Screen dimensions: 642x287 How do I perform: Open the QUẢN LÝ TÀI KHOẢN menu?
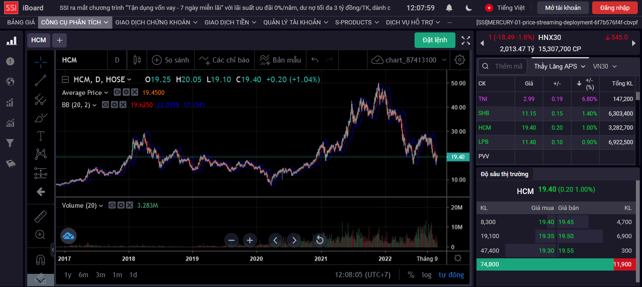[x=296, y=22]
